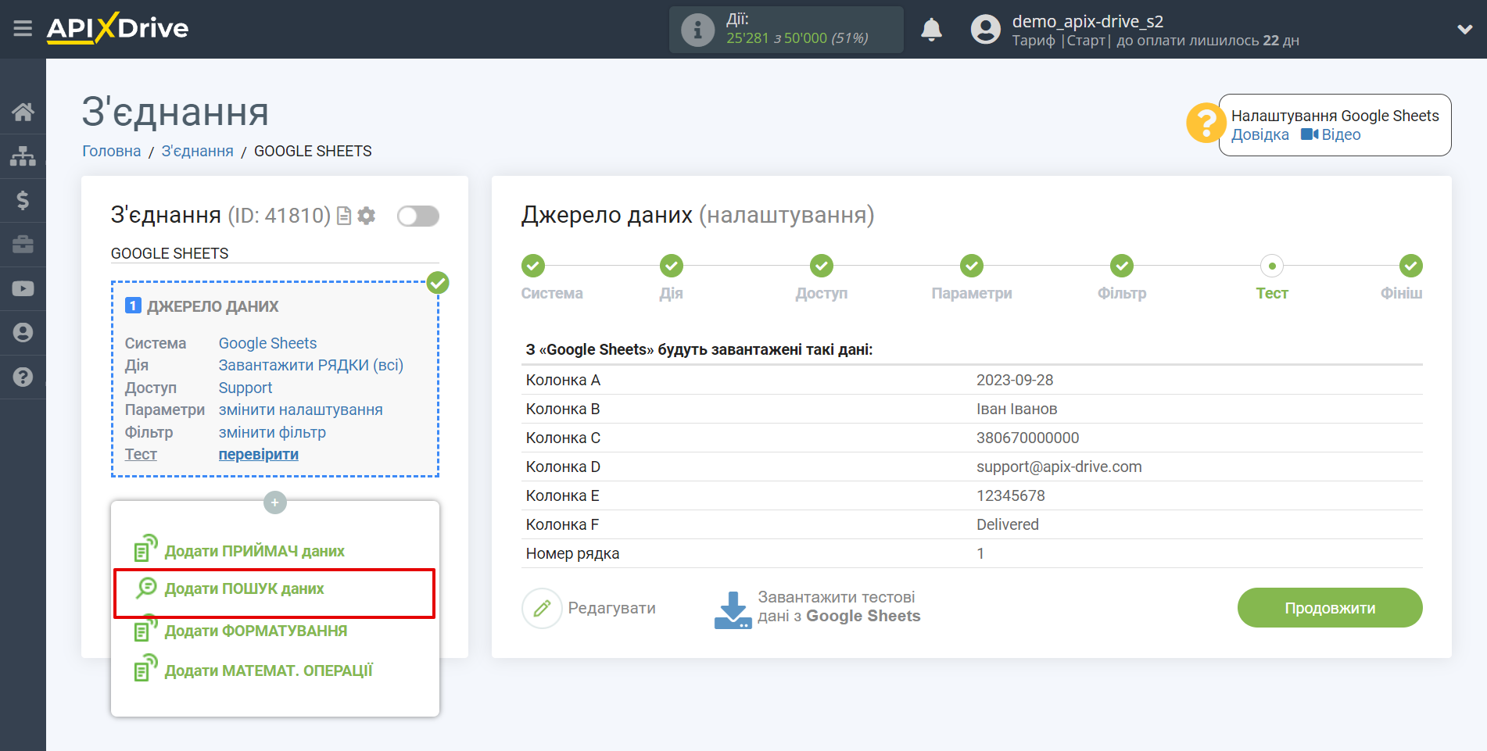The width and height of the screenshot is (1487, 751).
Task: Select Додати ПОШУК даних
Action: pos(244,588)
